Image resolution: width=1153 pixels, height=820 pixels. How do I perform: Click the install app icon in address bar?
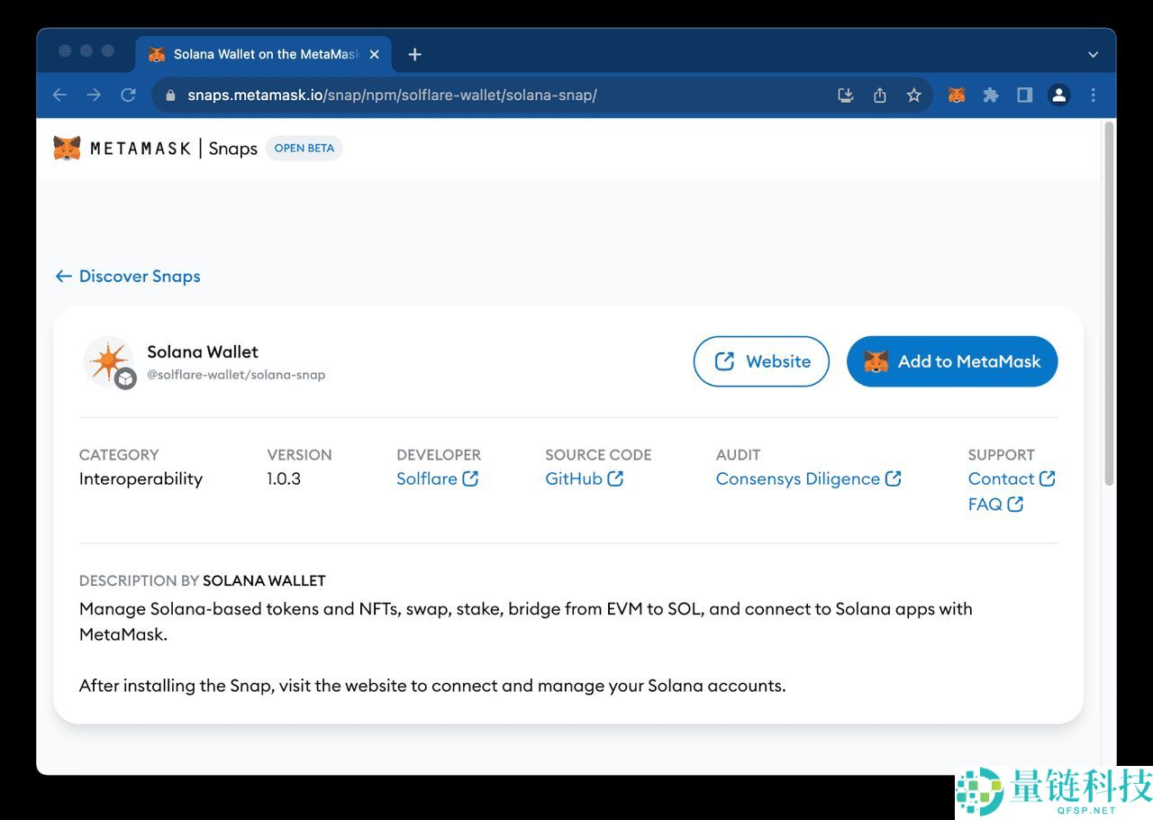pos(845,95)
